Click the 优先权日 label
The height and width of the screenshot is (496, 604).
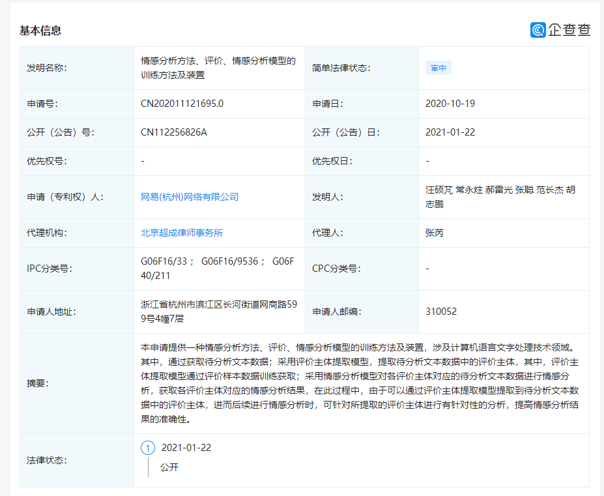(x=332, y=161)
